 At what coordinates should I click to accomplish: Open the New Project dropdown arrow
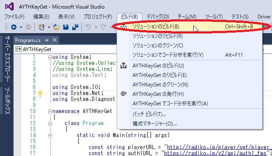[x=49, y=27]
